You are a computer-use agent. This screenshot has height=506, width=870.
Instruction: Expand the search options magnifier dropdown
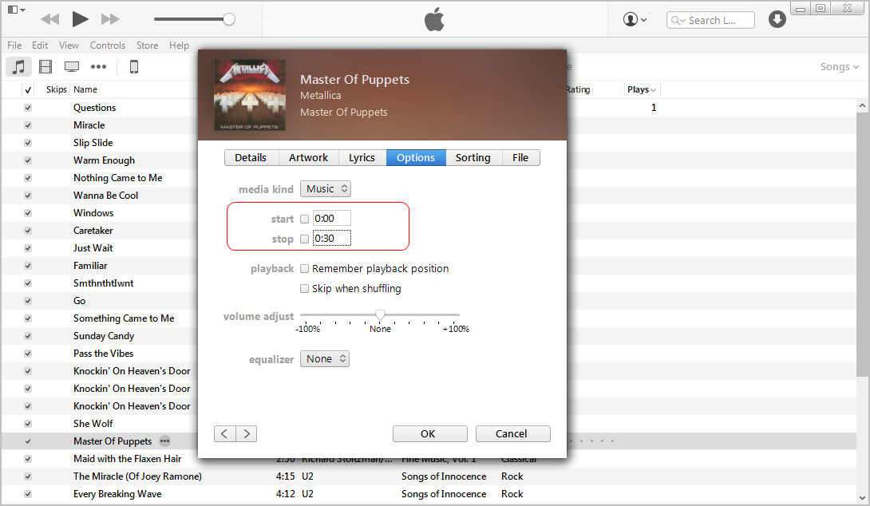click(678, 20)
